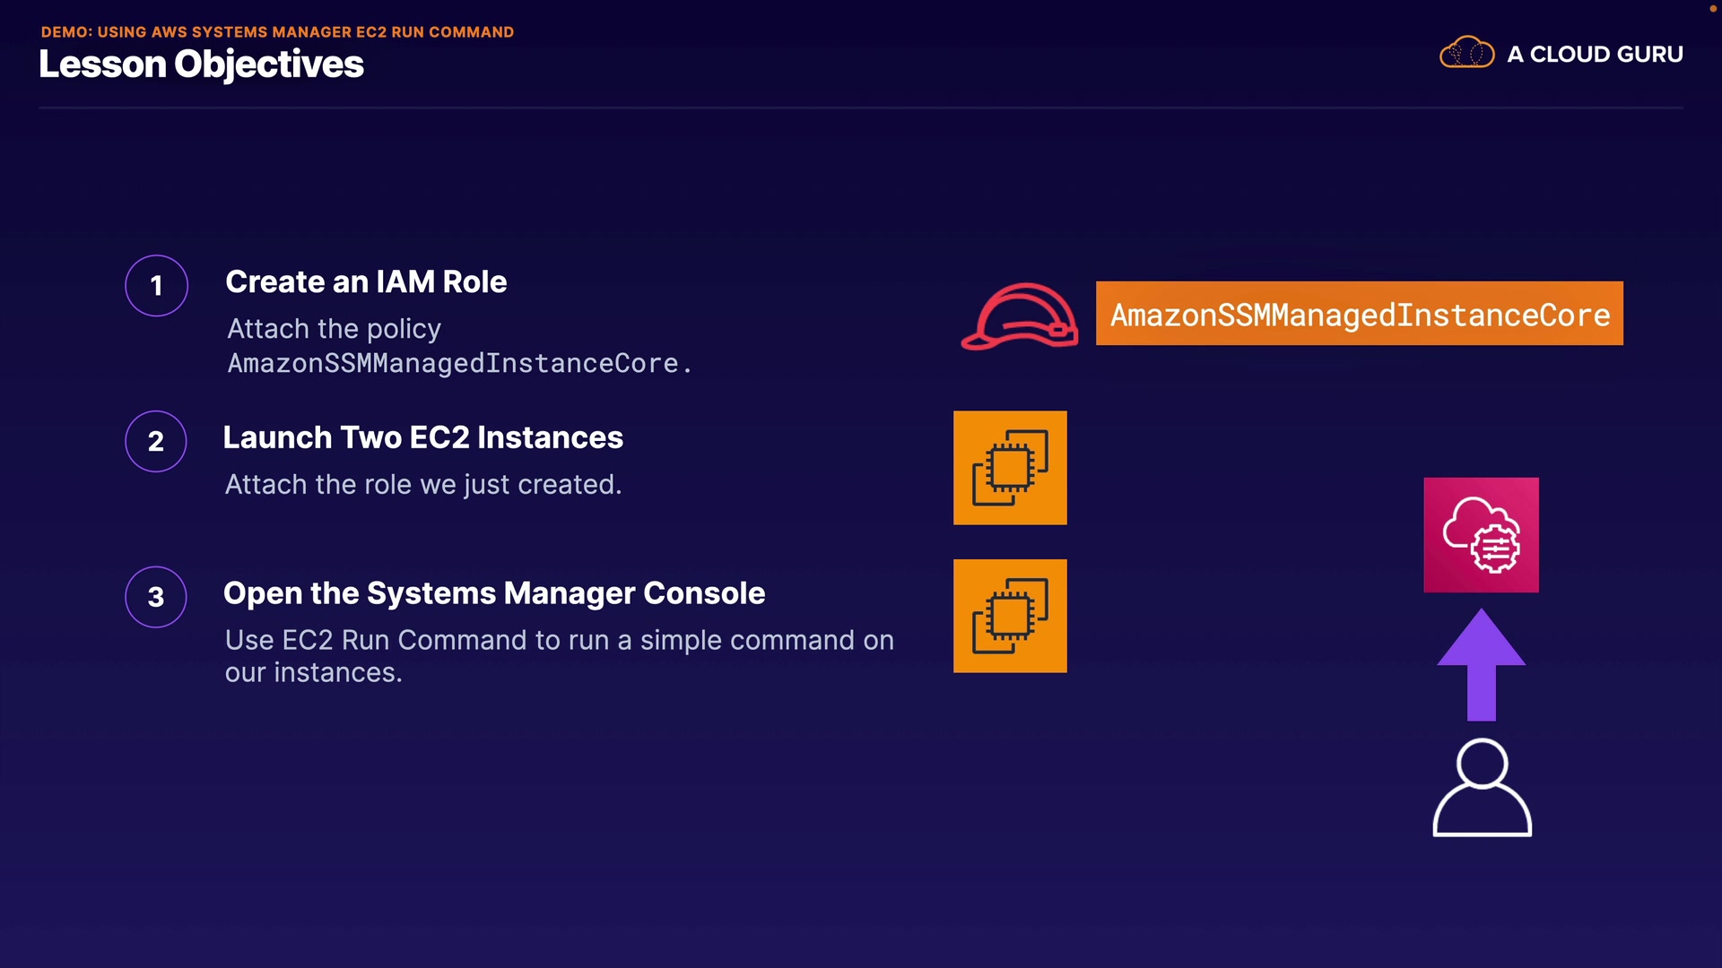Click the orange demo subtitle header text
The width and height of the screenshot is (1722, 968).
277,31
